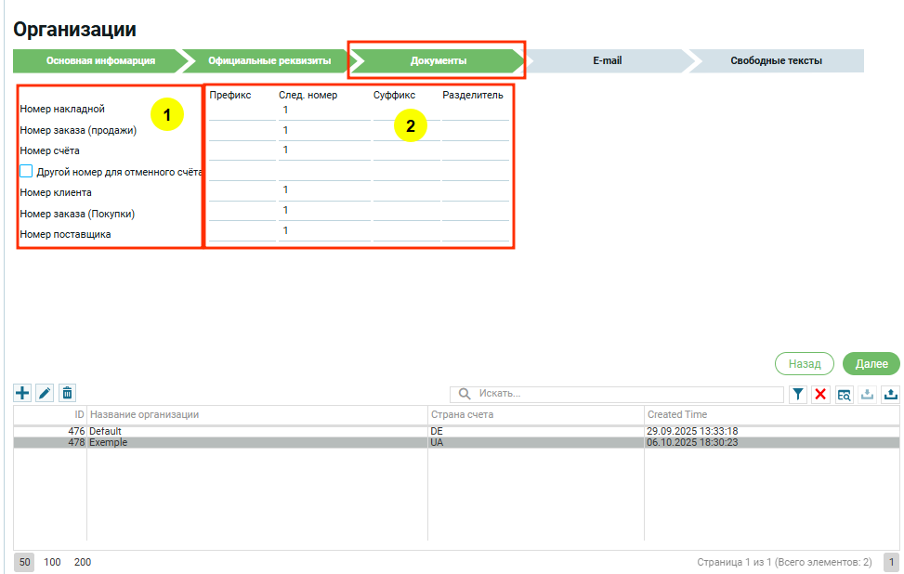
Task: Click the trash delete icon
Action: [67, 394]
